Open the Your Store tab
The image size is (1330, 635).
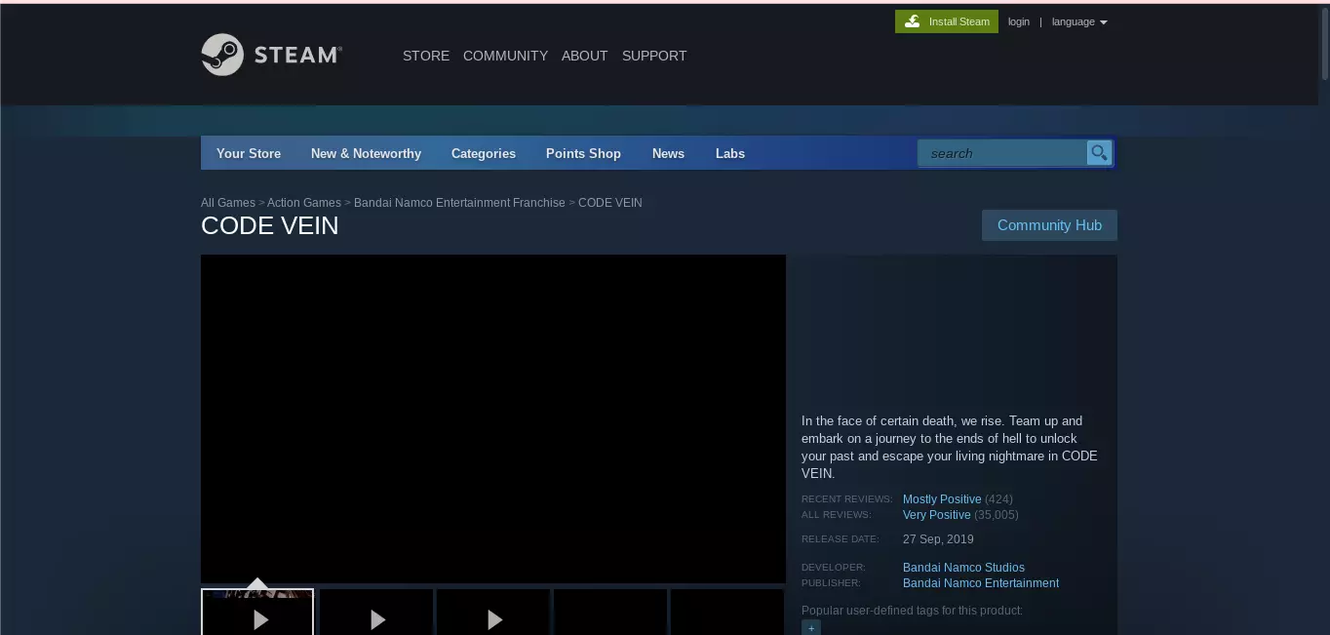pos(249,153)
